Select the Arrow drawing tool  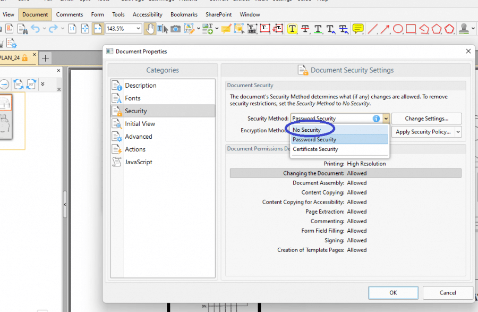coord(385,28)
